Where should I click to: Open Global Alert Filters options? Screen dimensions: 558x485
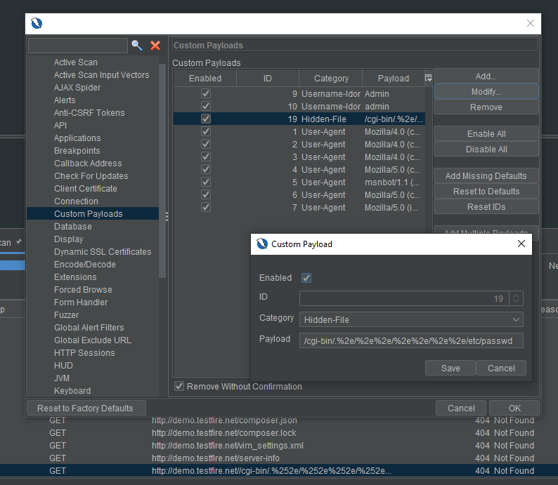pyautogui.click(x=89, y=327)
